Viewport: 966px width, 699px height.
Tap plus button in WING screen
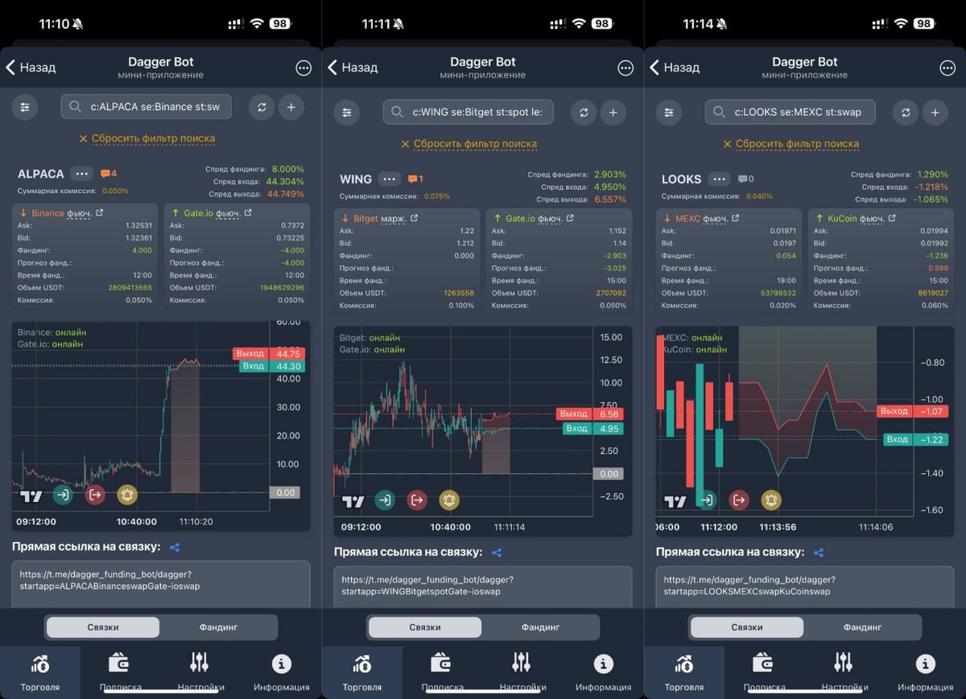coord(613,113)
